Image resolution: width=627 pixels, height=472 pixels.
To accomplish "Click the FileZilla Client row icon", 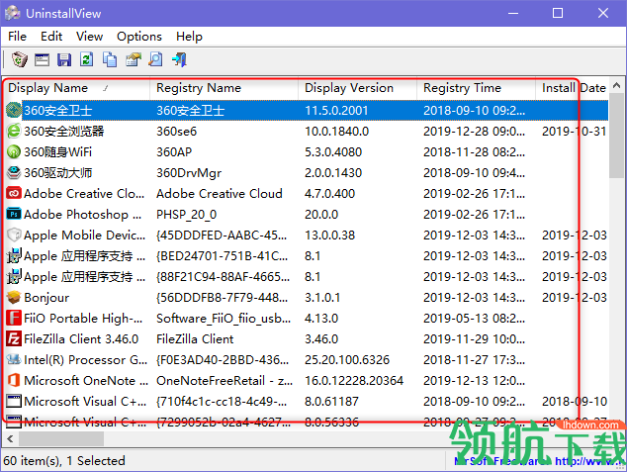I will click(14, 338).
